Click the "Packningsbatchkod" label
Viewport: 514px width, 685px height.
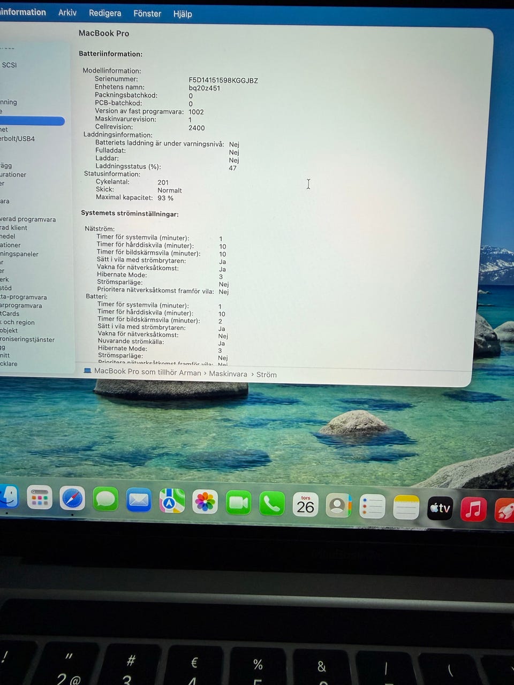[x=126, y=95]
